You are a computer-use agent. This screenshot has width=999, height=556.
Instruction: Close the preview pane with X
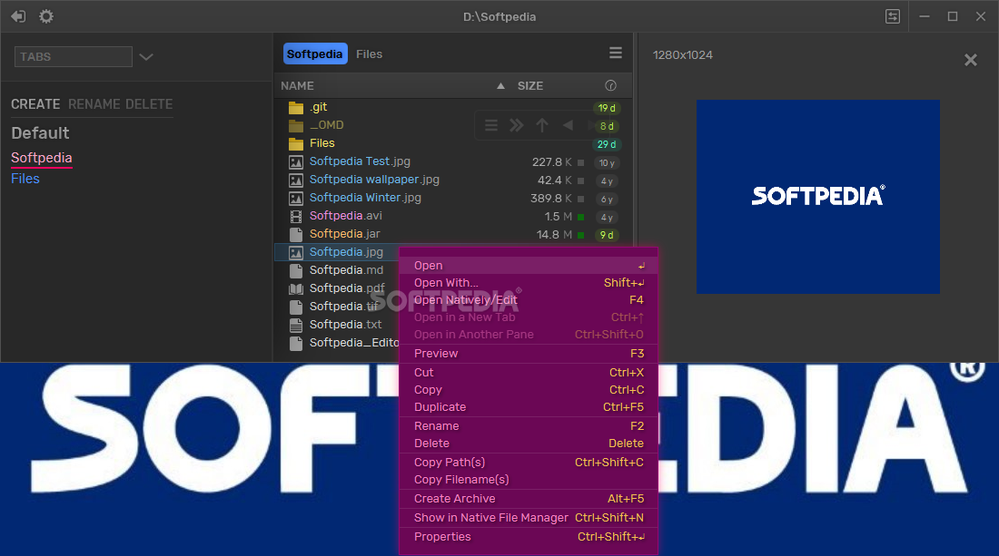tap(970, 60)
